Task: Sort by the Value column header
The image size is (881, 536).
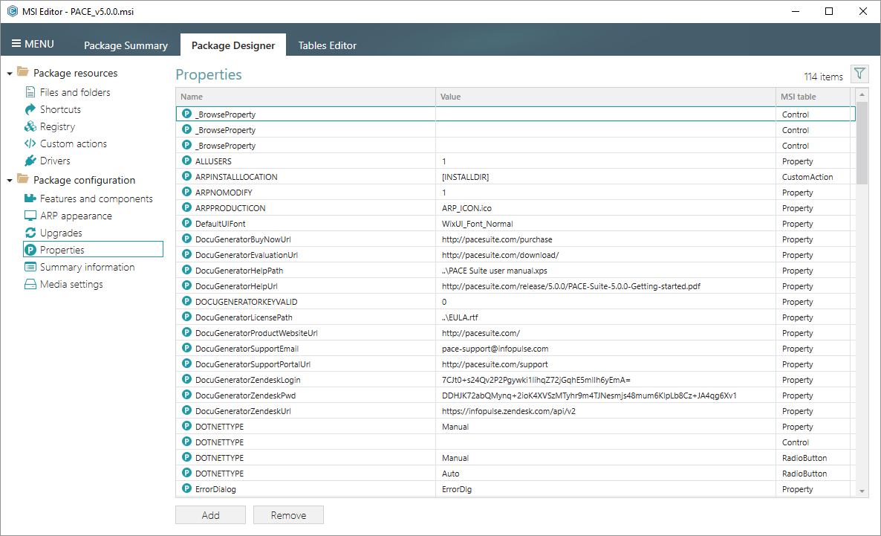Action: coord(605,97)
